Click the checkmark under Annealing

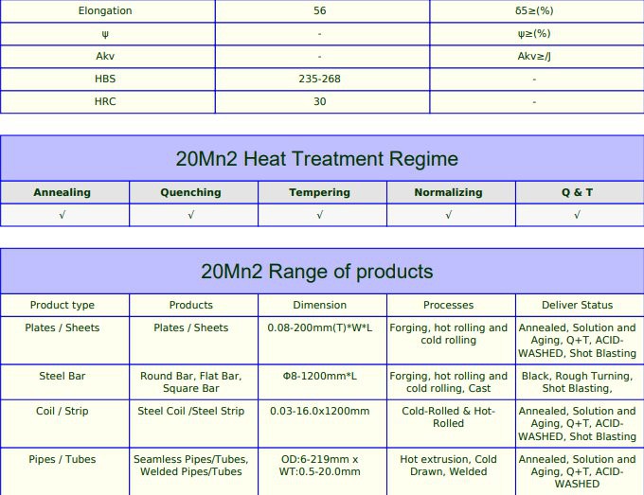pos(63,215)
